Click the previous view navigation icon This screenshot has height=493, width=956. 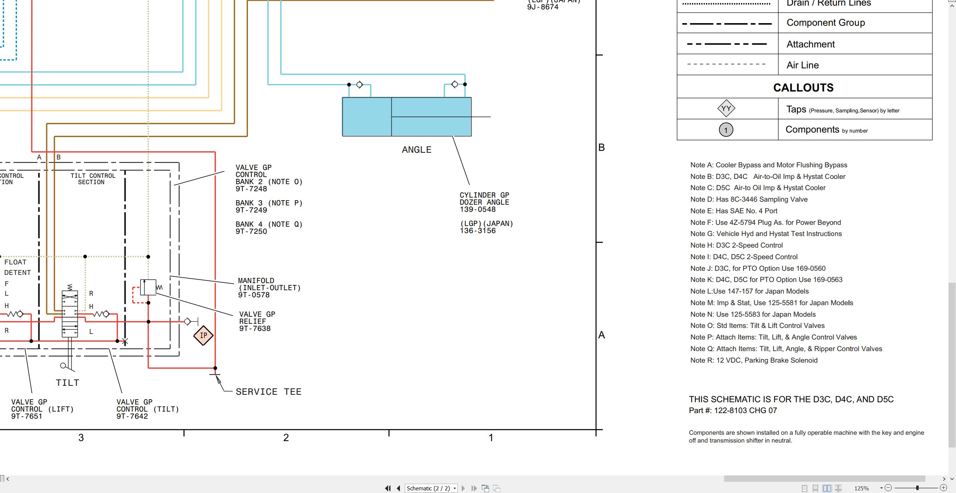[485, 488]
